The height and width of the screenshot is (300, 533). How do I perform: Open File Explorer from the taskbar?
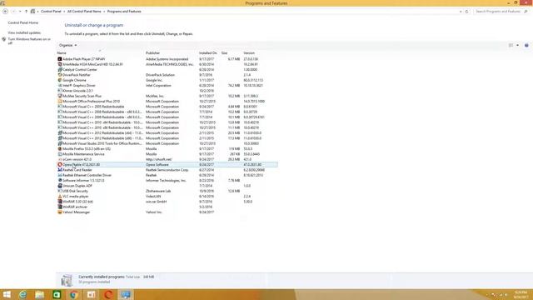pyautogui.click(x=40, y=294)
